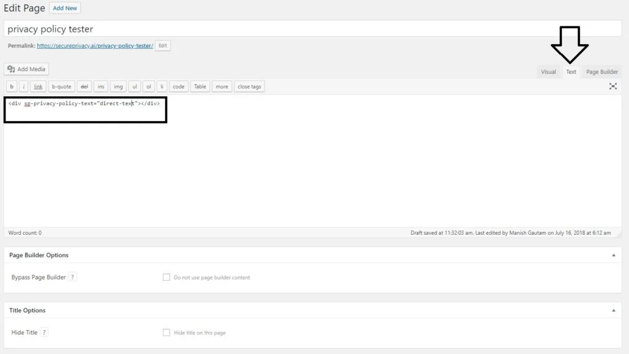Enable Do not use page builder content

coord(166,277)
